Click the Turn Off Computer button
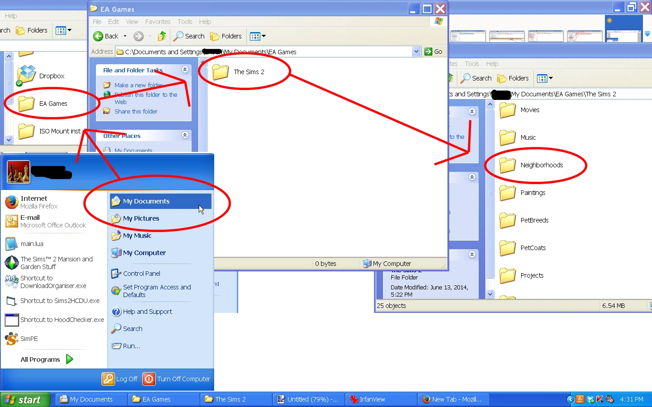This screenshot has height=407, width=652. [177, 379]
